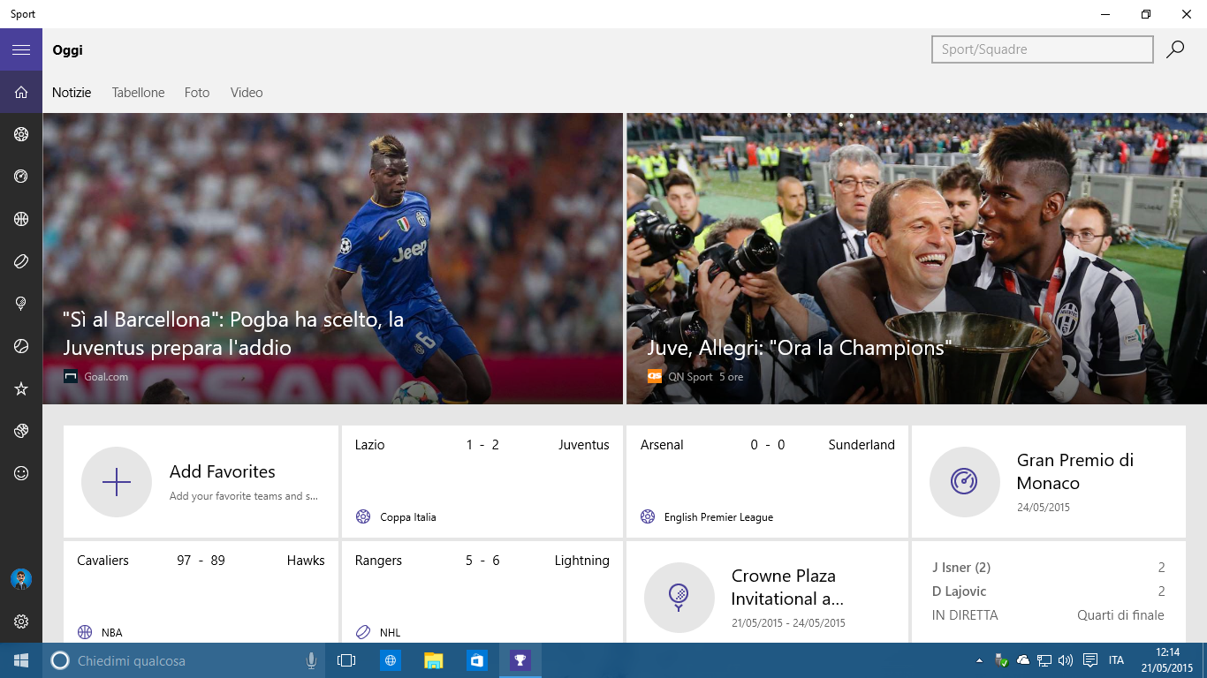Open the tennis ball sidebar icon

point(21,346)
